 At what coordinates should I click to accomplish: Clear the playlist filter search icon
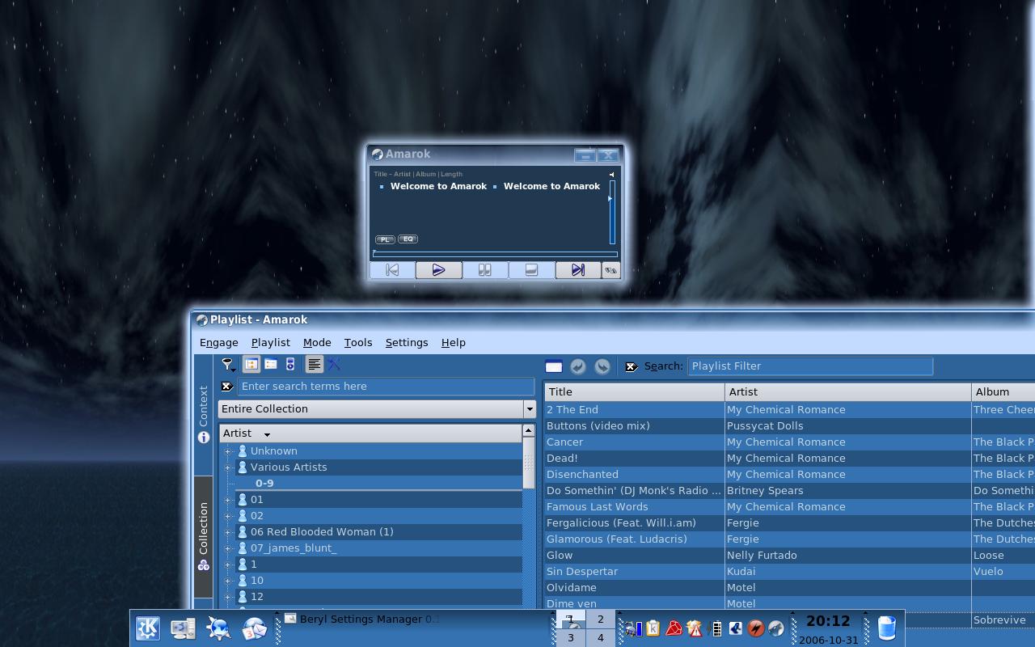coord(632,367)
